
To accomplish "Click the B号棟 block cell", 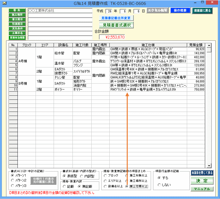I will tap(27, 83).
